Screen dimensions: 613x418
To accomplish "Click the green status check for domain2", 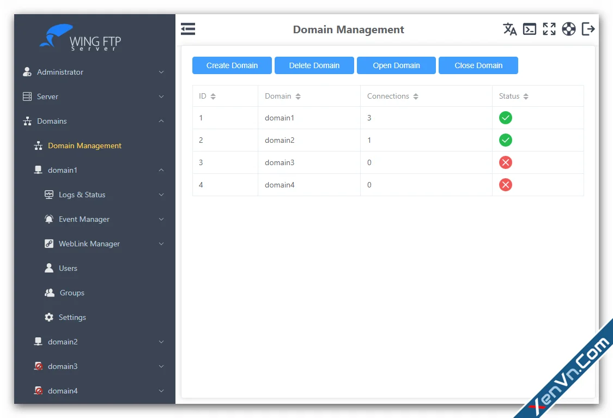I will click(x=505, y=140).
